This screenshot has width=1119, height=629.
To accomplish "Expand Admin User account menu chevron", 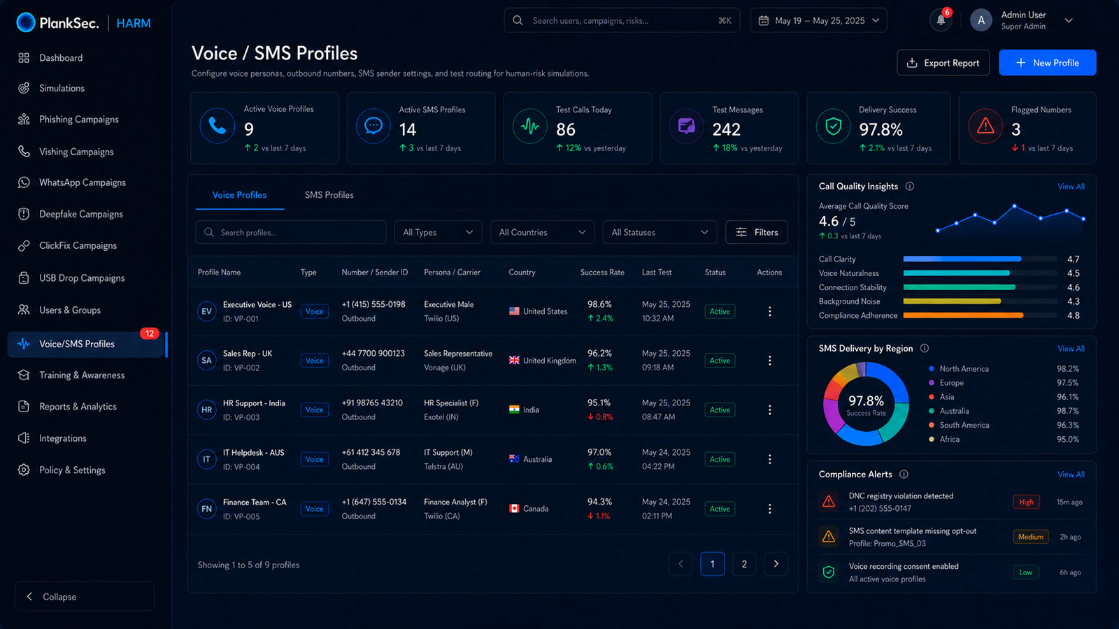I will click(1069, 20).
